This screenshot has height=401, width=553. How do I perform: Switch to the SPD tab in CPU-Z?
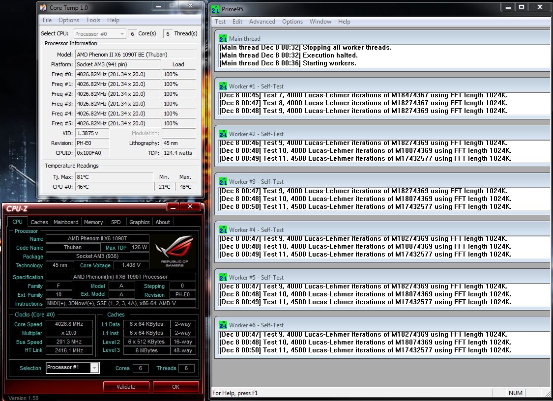tap(116, 222)
